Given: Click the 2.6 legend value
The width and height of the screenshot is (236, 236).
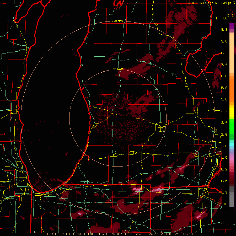Looking at the screenshot, I should (x=224, y=135).
